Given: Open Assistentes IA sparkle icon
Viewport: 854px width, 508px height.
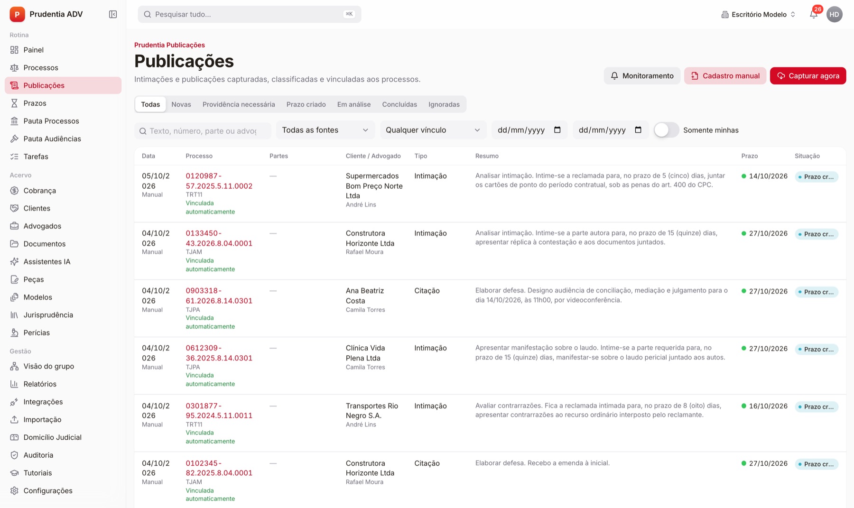Looking at the screenshot, I should tap(14, 261).
